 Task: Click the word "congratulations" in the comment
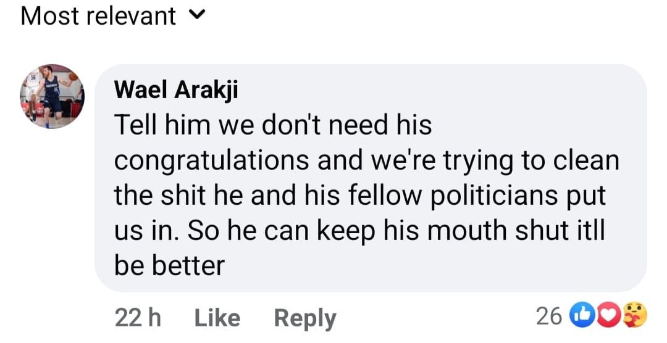211,160
